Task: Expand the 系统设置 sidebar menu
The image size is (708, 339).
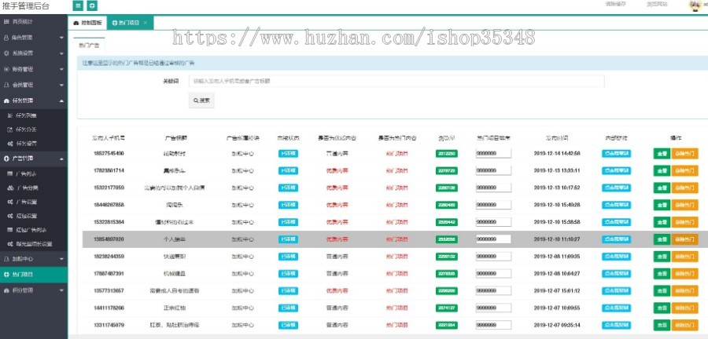Action: 33,53
